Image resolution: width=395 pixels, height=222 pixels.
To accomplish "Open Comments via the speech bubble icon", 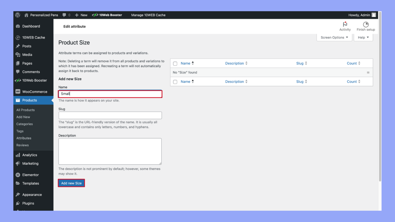I will coord(18,72).
